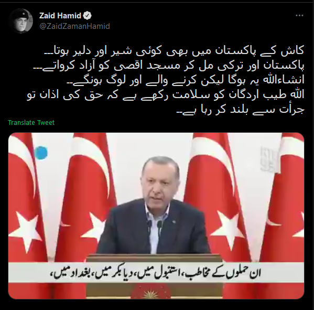The image size is (314, 310).
Task: Click the wooden podium top edge in the video
Action: click(x=153, y=256)
